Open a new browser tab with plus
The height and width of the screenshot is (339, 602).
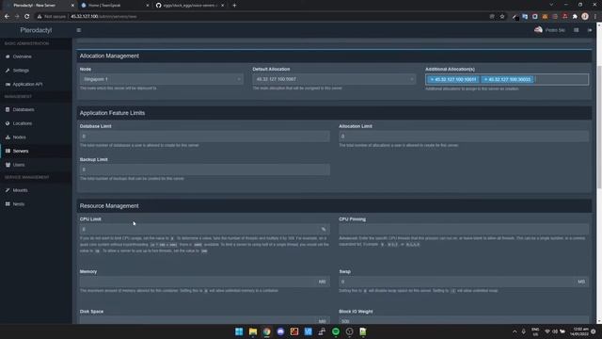pos(234,6)
